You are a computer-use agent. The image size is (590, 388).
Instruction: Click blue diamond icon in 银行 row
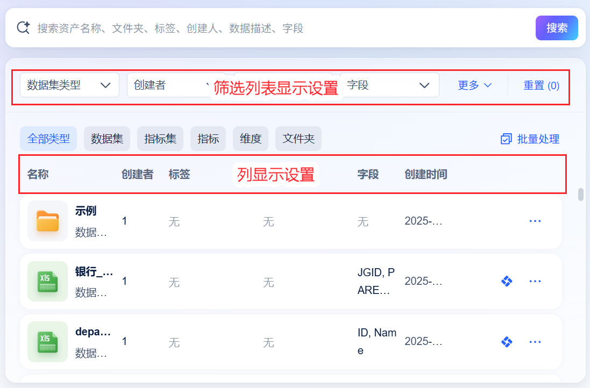506,281
